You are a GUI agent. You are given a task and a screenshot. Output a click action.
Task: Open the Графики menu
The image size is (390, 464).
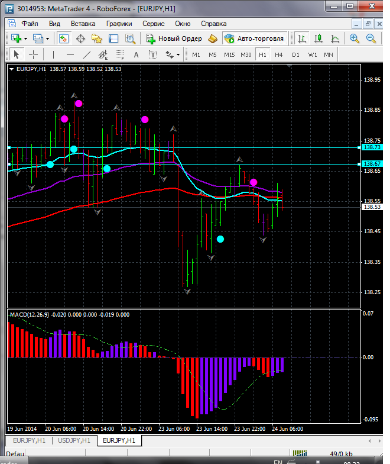(119, 24)
